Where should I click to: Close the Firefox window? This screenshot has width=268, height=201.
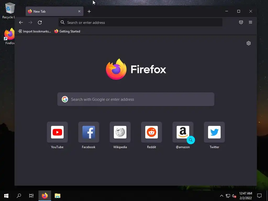[250, 11]
